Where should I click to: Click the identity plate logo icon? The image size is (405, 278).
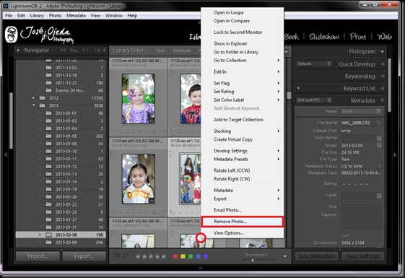coord(11,35)
